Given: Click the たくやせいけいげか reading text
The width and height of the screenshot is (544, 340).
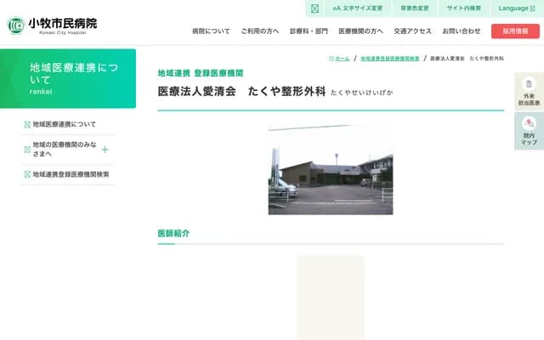Looking at the screenshot, I should tap(362, 93).
